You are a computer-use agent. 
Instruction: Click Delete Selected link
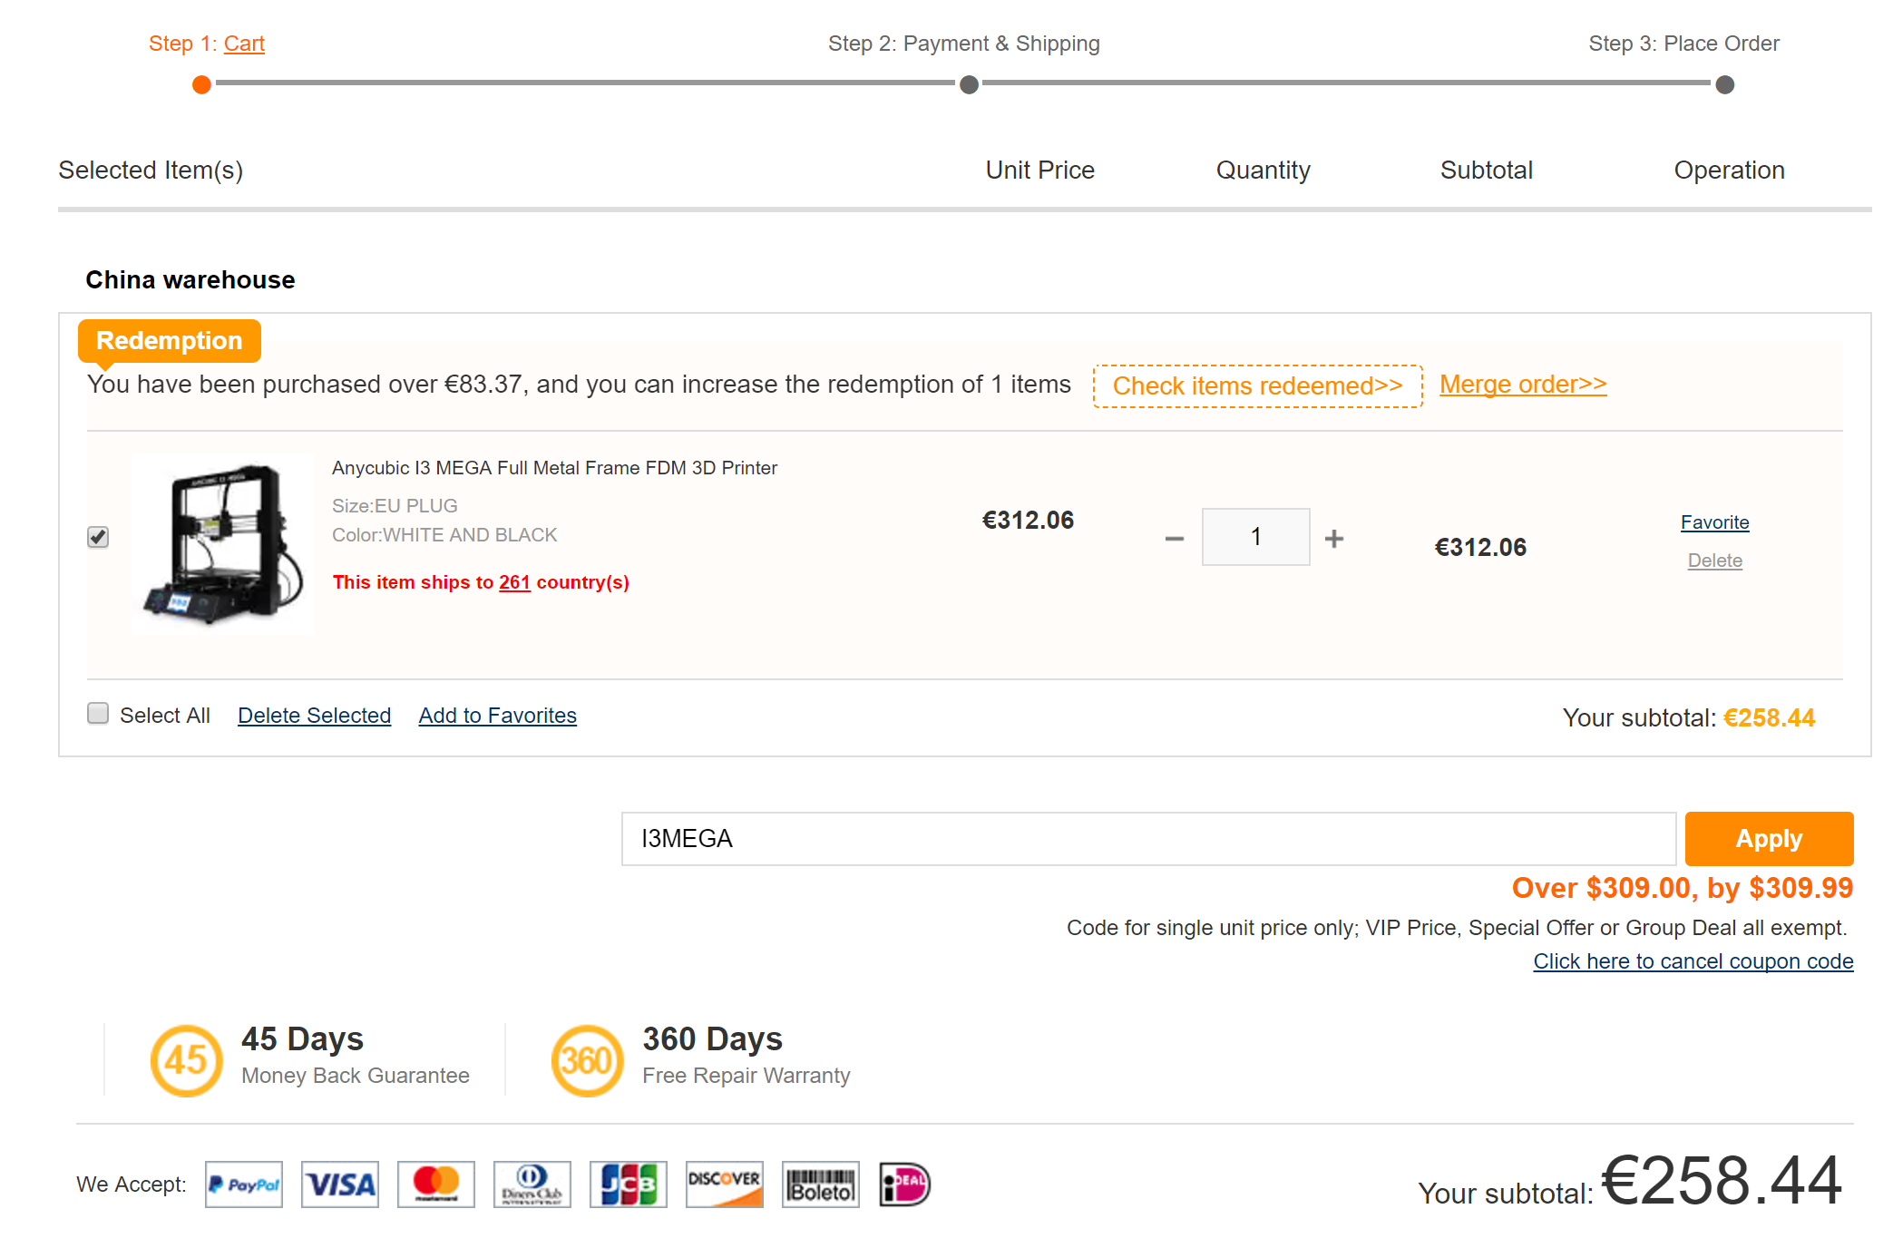tap(314, 716)
